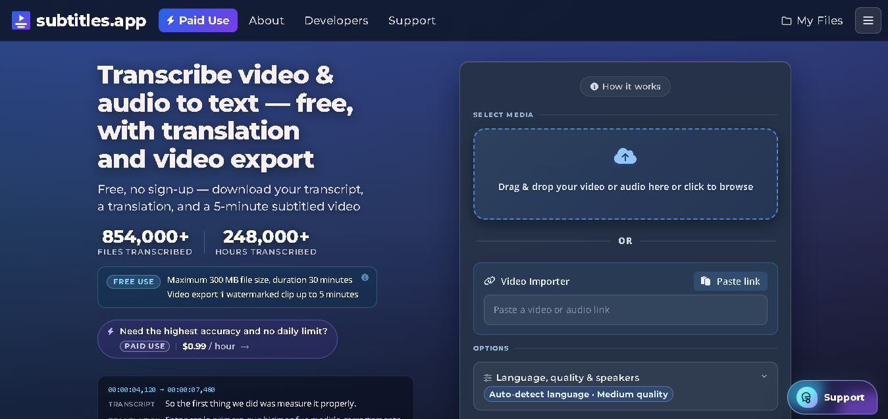Open the hamburger menu button

[868, 20]
